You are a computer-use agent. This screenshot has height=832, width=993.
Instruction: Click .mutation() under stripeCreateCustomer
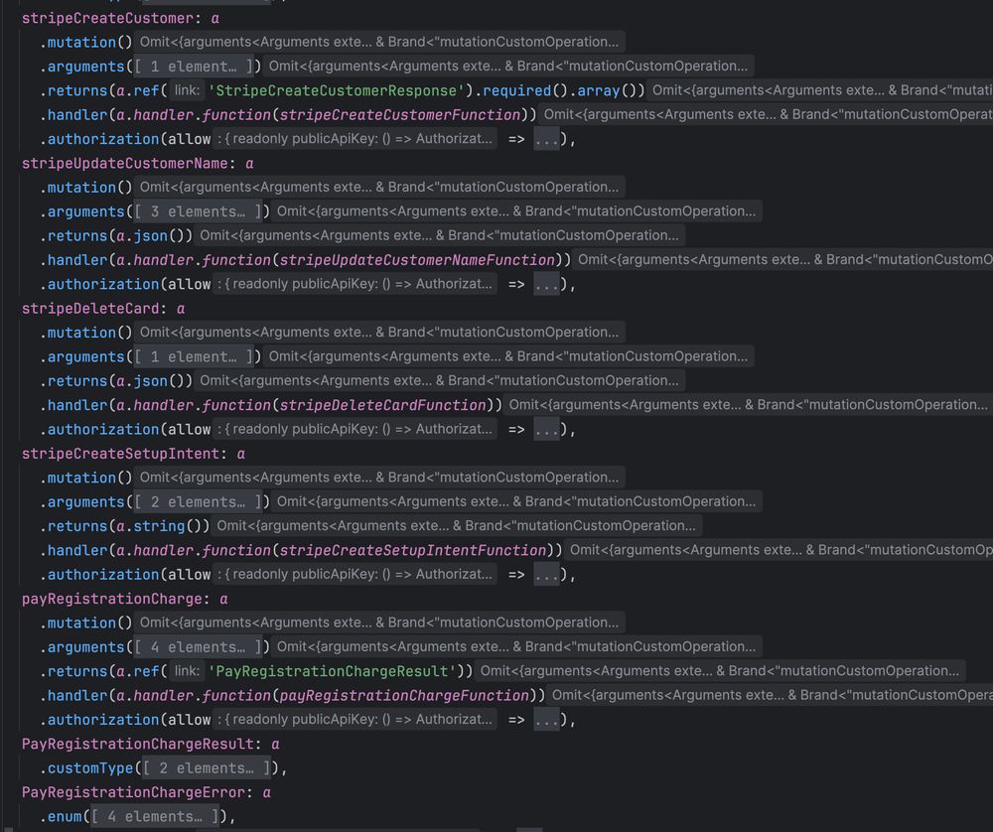click(x=86, y=43)
